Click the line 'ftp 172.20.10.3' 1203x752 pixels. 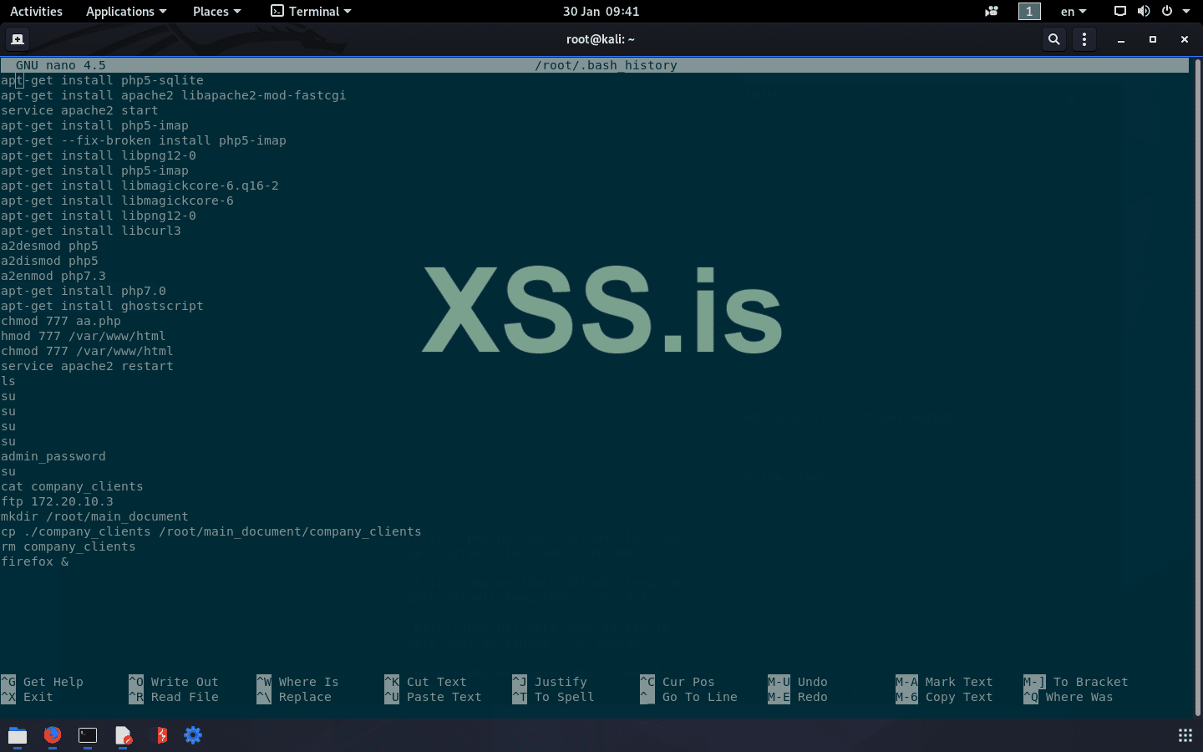pos(57,501)
